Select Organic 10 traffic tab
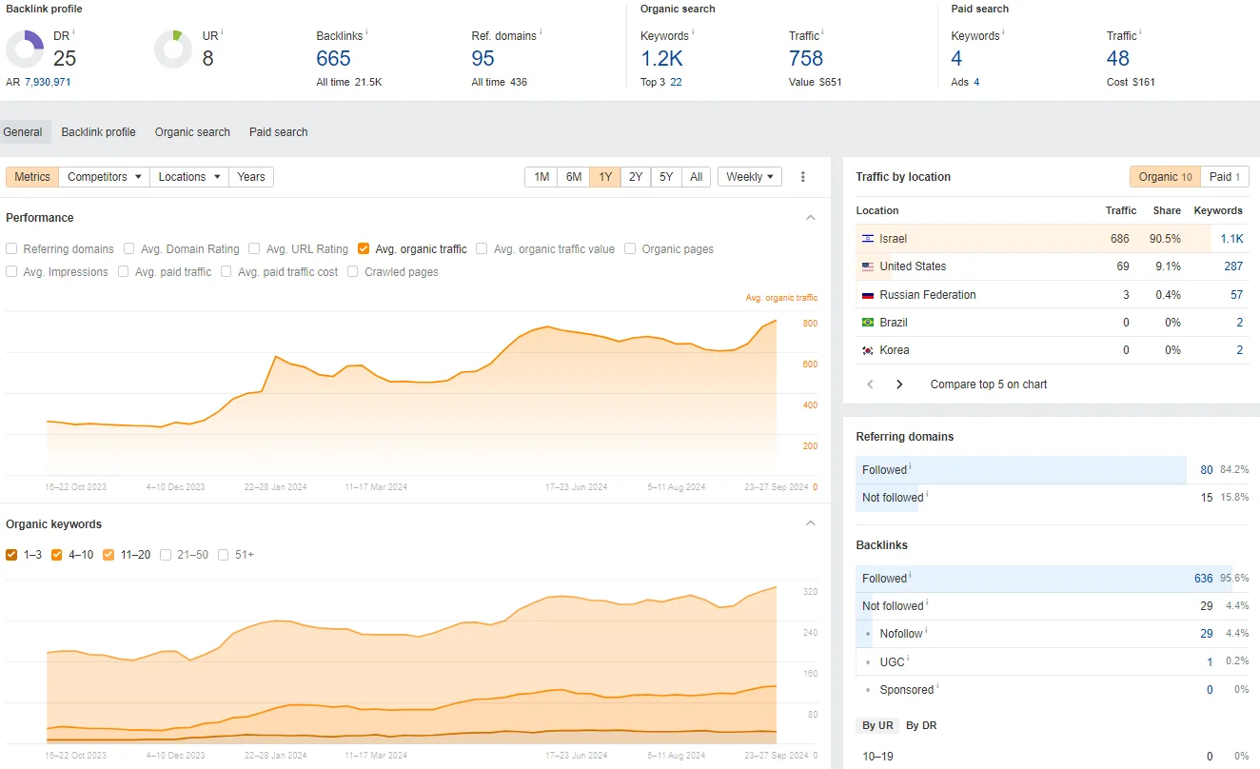The width and height of the screenshot is (1260, 769). [1165, 177]
